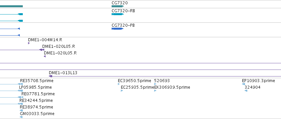Select the LP05985.5prime EST glyph
The image size is (281, 119).
point(20,91)
